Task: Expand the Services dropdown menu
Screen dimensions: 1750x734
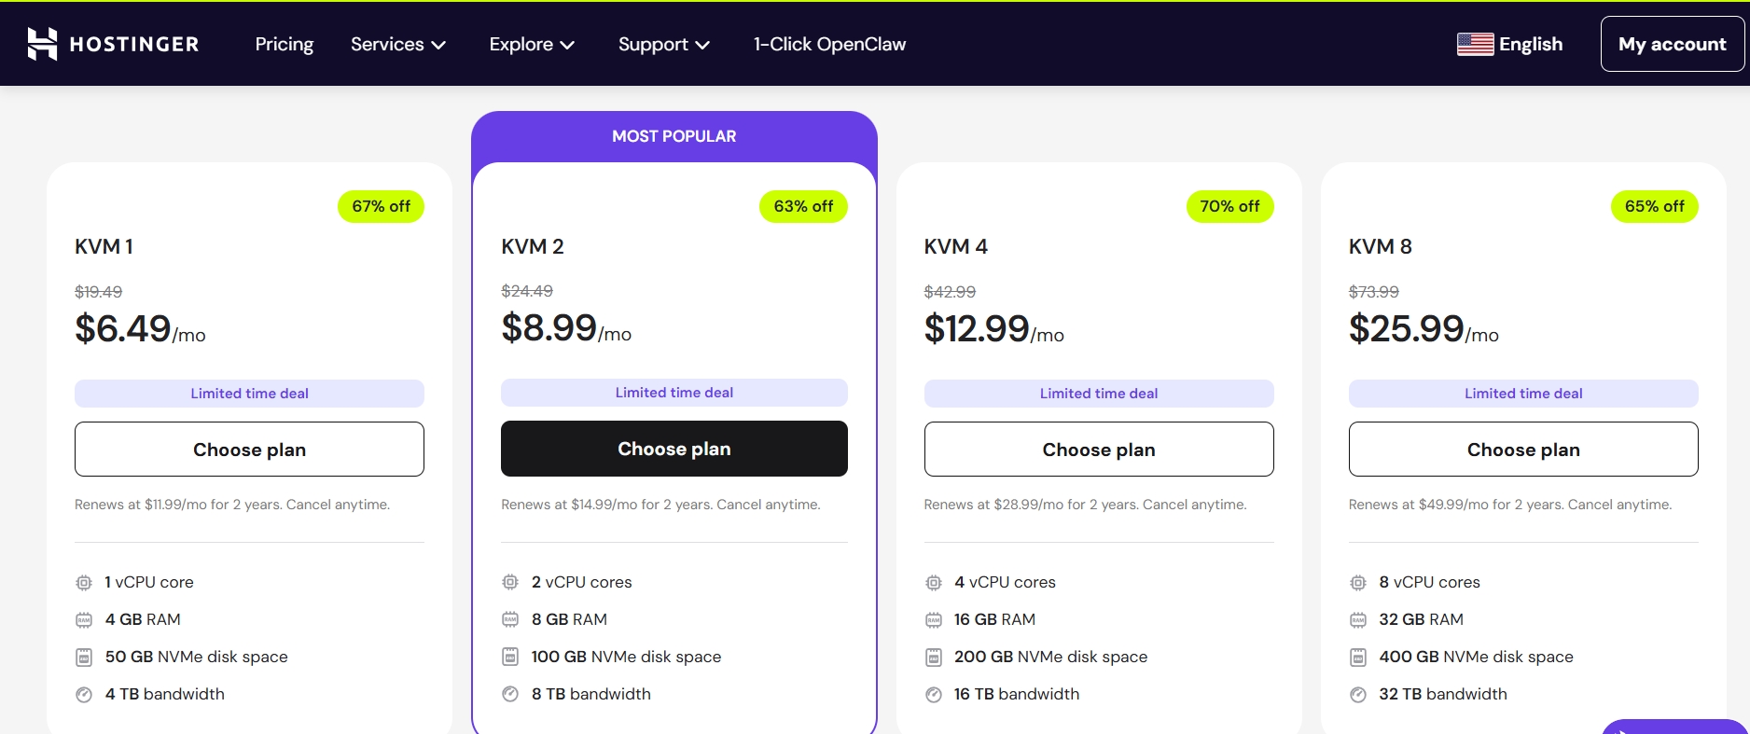Action: (398, 44)
